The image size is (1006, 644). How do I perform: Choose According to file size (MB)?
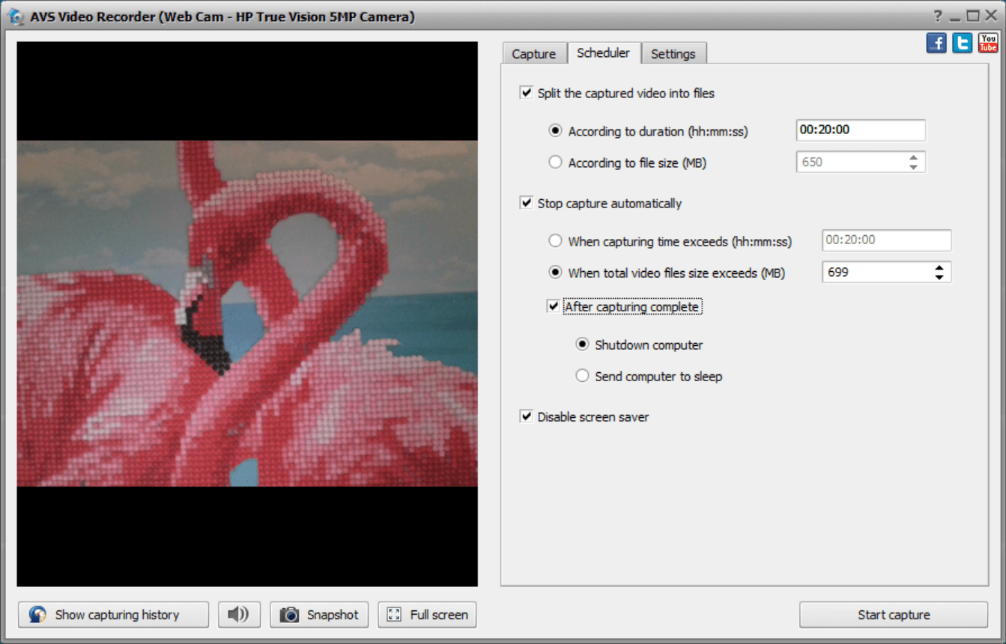pos(555,162)
